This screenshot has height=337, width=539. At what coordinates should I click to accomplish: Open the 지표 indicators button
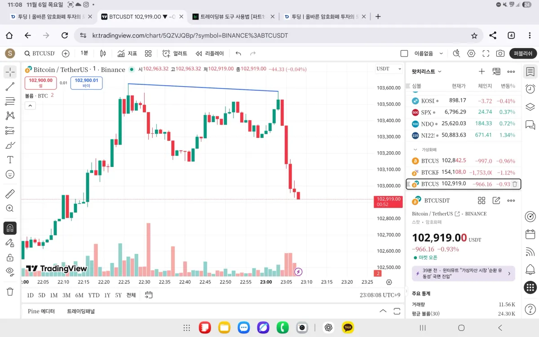click(127, 53)
